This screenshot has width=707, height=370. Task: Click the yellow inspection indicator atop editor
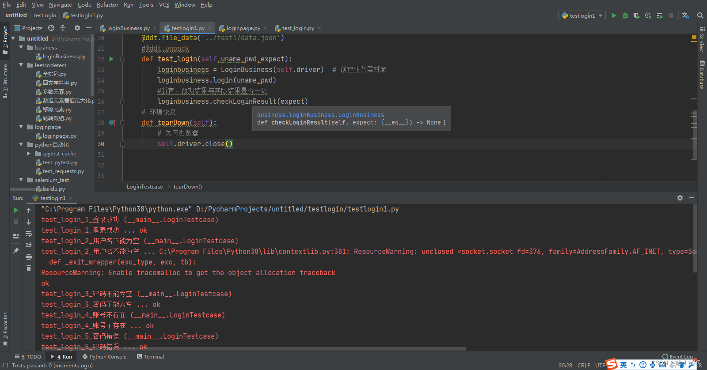coord(694,38)
